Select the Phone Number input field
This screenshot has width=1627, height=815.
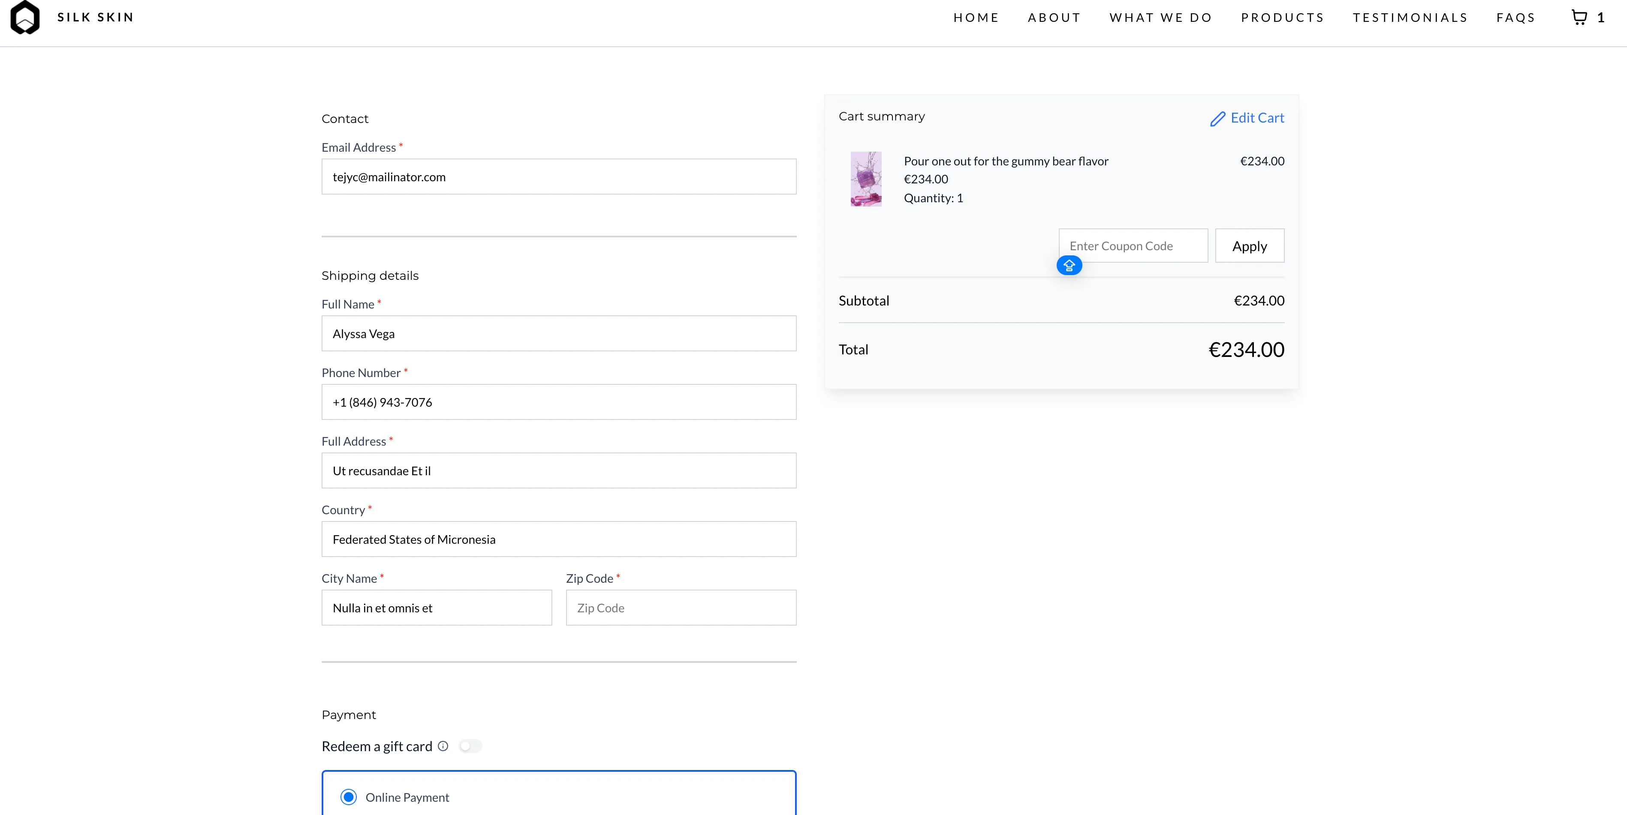click(x=558, y=402)
